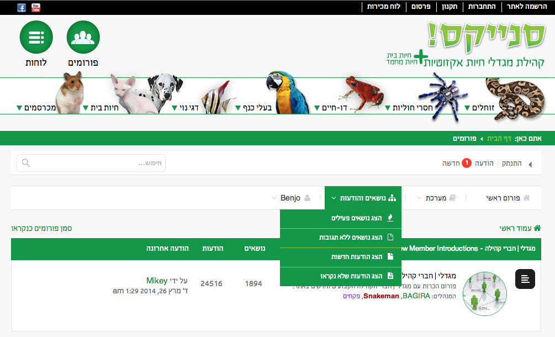The height and width of the screenshot is (337, 555).
Task: Open the Facebook page icon
Action: [x=22, y=8]
